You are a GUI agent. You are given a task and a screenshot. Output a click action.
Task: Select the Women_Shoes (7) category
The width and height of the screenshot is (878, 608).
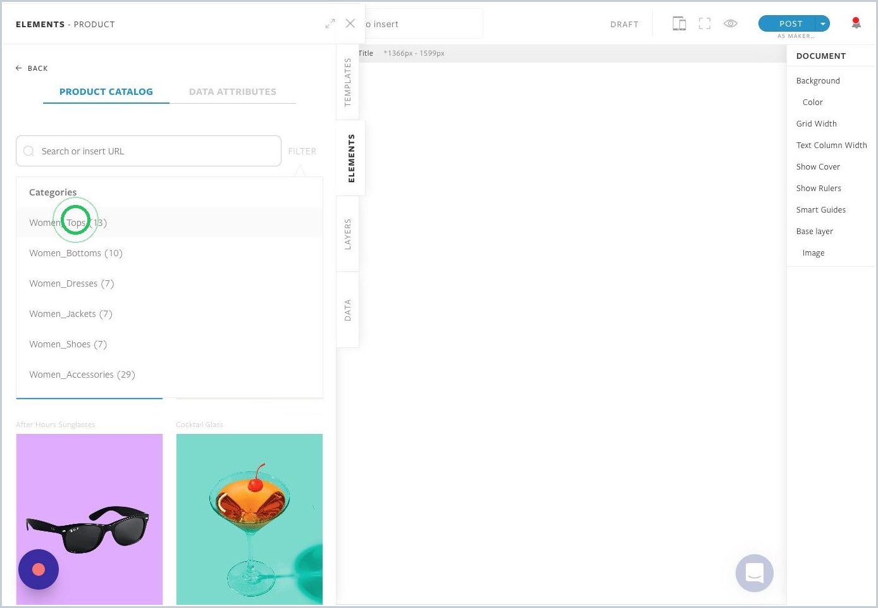170,344
